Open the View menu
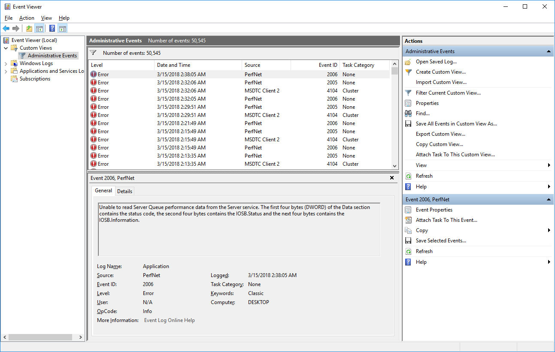The height and width of the screenshot is (352, 555). [x=46, y=18]
